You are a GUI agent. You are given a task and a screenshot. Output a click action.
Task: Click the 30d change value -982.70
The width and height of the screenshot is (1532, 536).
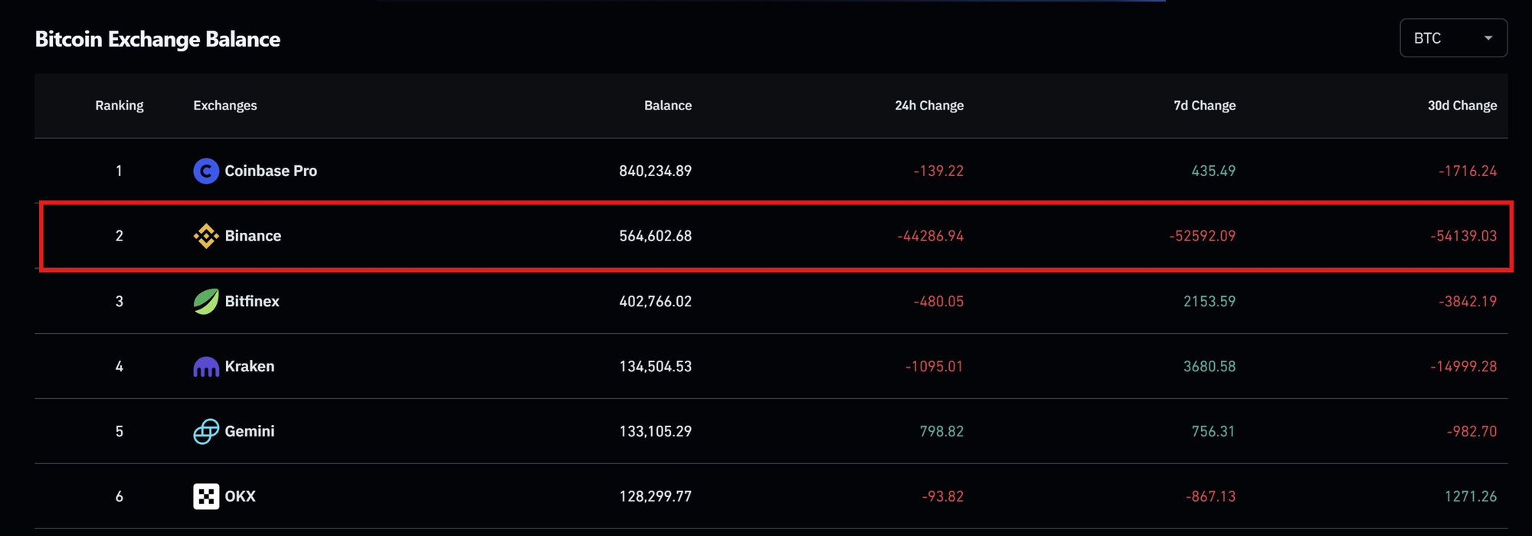[1471, 432]
